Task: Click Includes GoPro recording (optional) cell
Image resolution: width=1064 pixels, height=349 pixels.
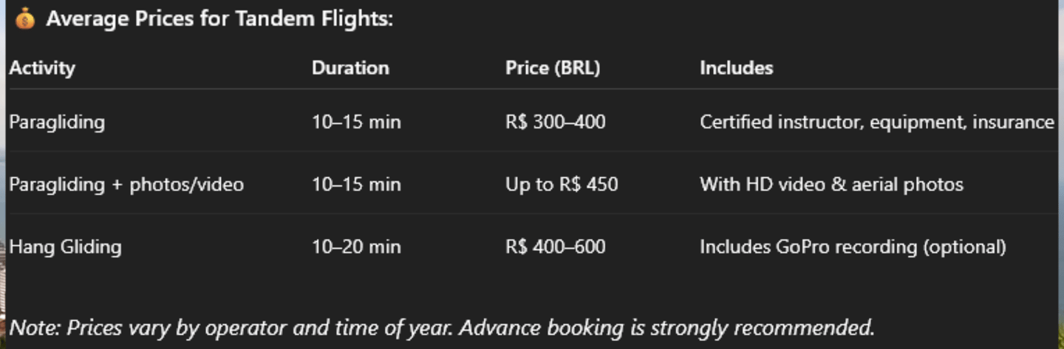Action: pos(853,246)
